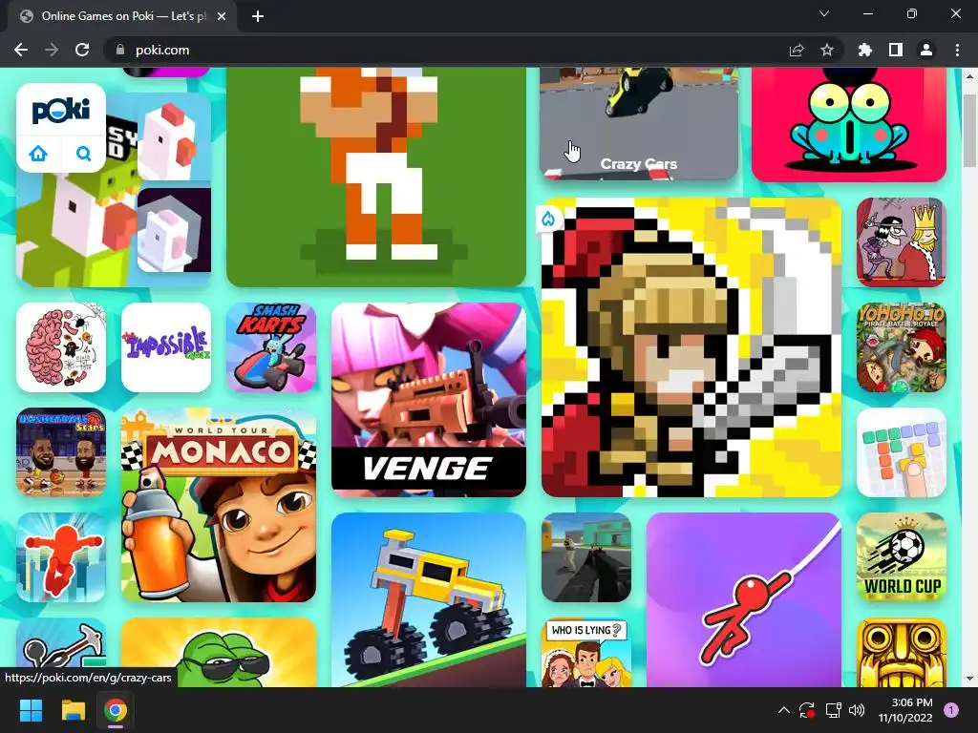978x733 pixels.
Task: Expand the tab search chevron
Action: pyautogui.click(x=824, y=13)
